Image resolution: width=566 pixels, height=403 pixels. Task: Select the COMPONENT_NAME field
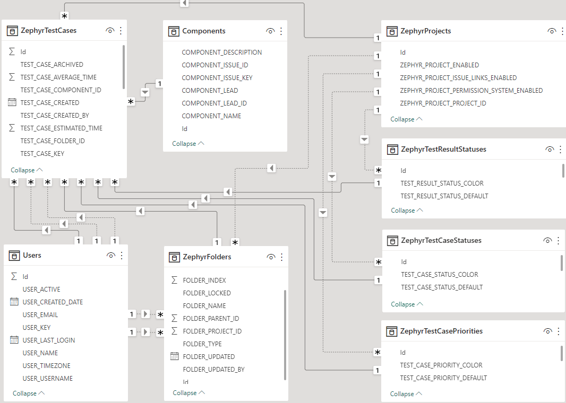coord(211,116)
